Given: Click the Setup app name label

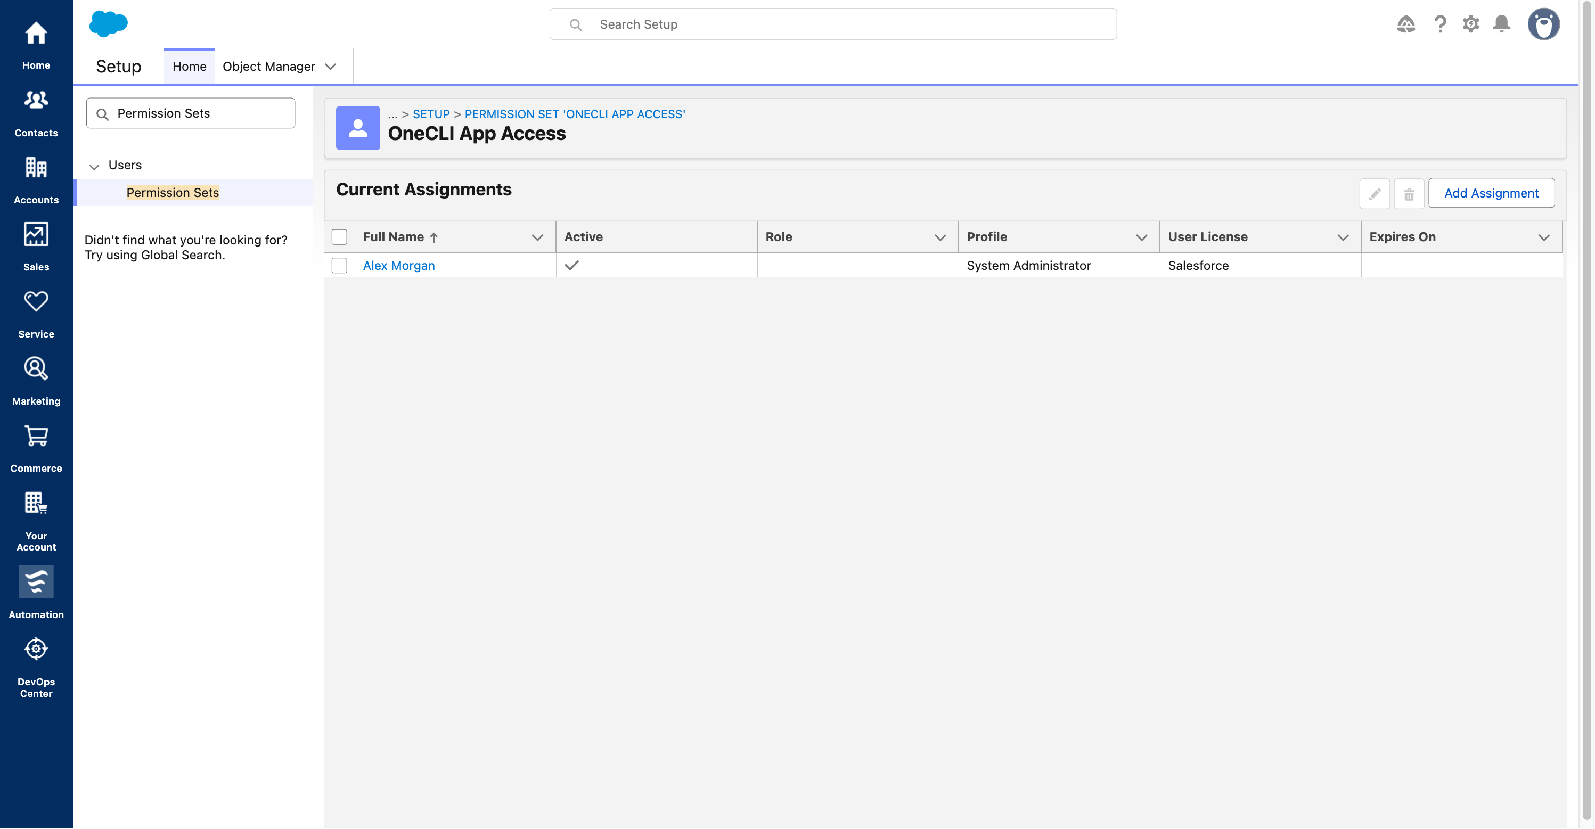Looking at the screenshot, I should (119, 66).
